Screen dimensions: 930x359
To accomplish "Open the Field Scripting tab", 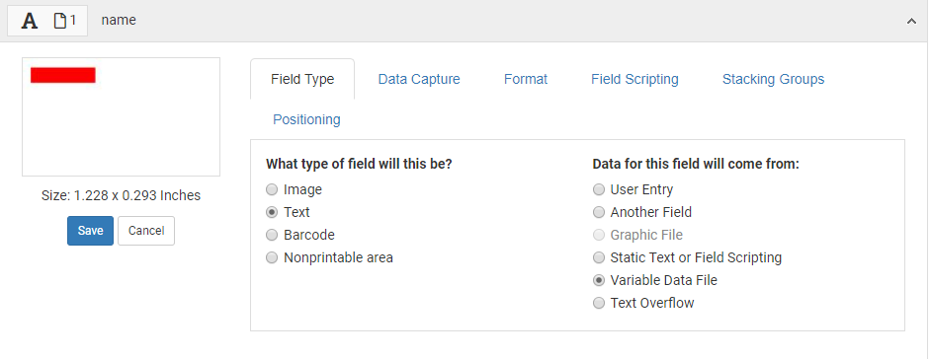I will (634, 79).
